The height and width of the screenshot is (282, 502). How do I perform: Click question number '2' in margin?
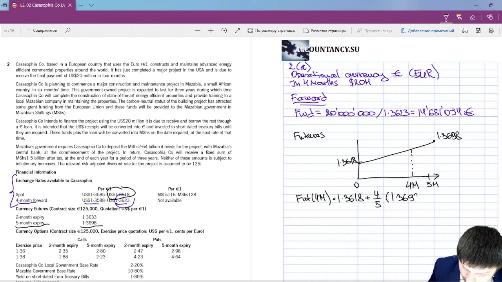tap(8, 64)
